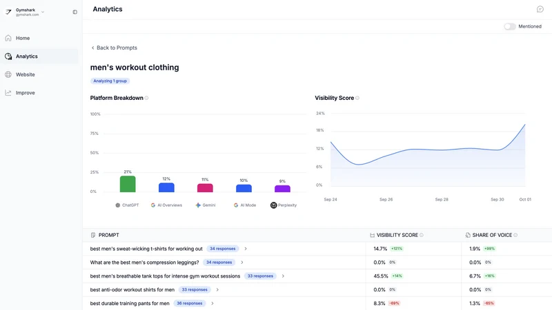Click the SHARE OF VOICE column header
The image size is (552, 310).
(492, 235)
